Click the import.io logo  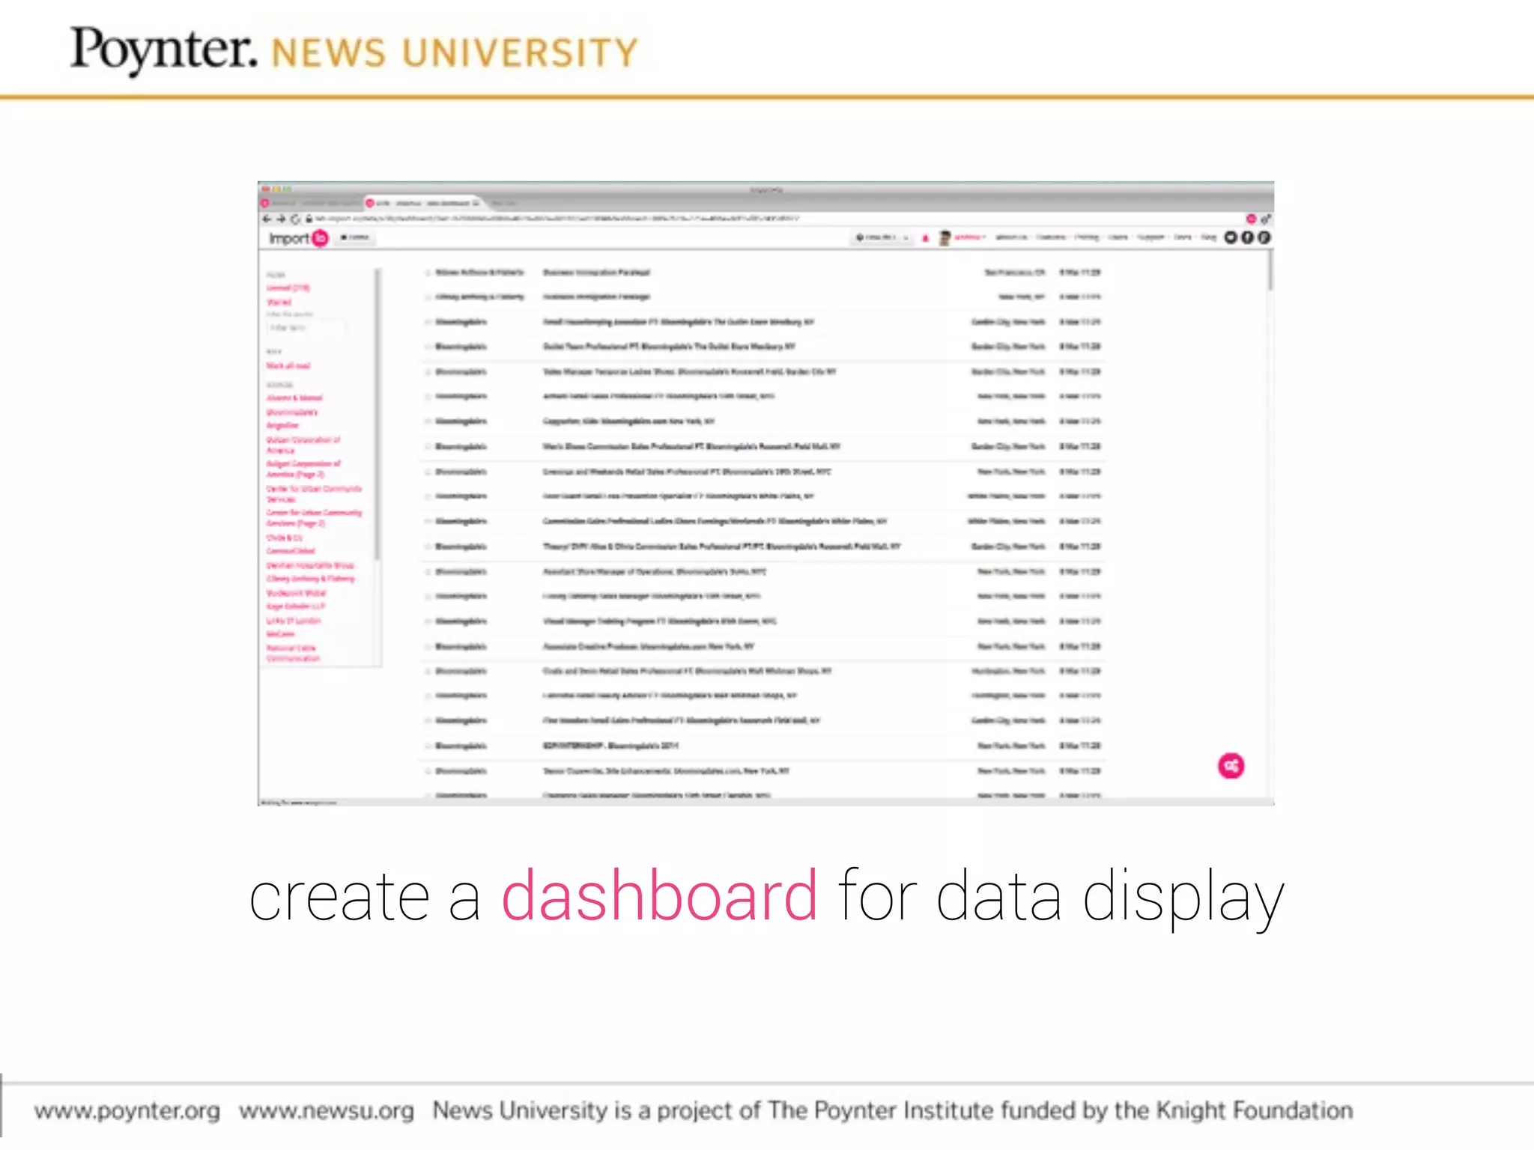(298, 238)
